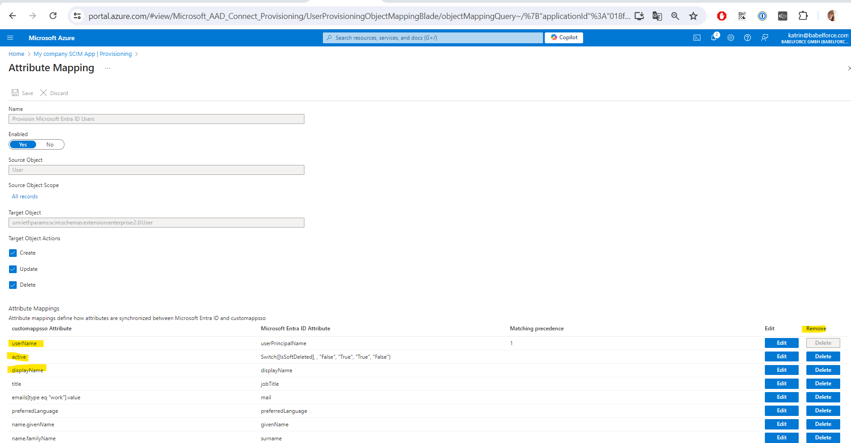Edit the emails work value mapping
This screenshot has width=851, height=443.
782,397
